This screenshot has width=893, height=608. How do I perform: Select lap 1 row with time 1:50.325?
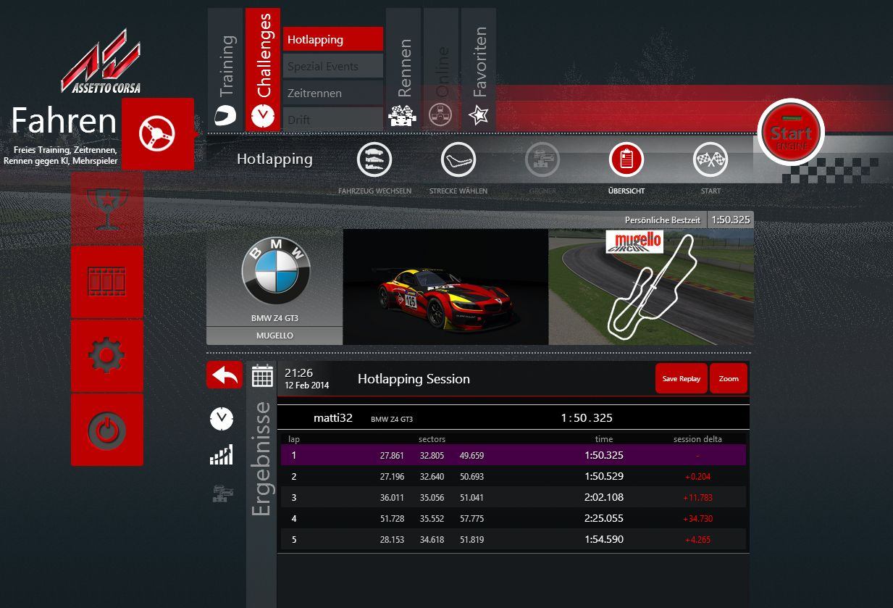point(513,455)
